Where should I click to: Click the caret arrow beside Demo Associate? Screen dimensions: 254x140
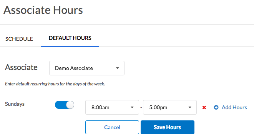tap(118, 68)
